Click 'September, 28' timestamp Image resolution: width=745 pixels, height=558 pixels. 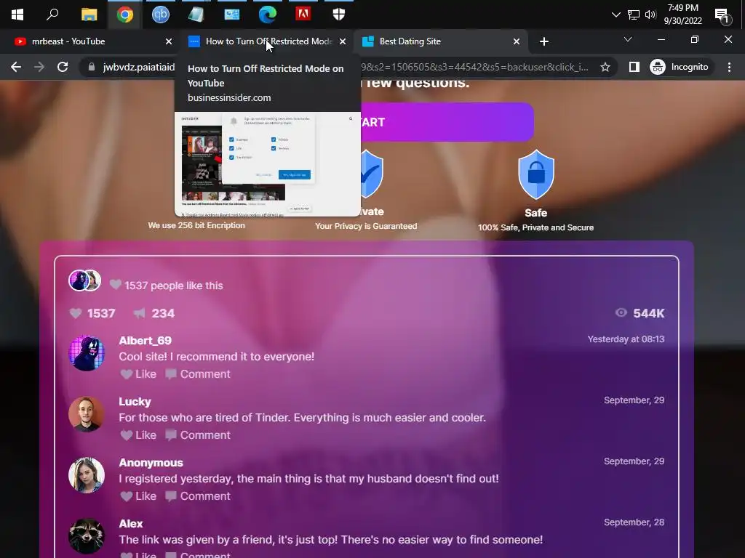634,522
